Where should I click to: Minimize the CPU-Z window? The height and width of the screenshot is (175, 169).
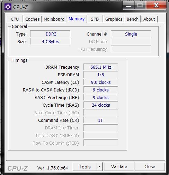coord(128,6)
